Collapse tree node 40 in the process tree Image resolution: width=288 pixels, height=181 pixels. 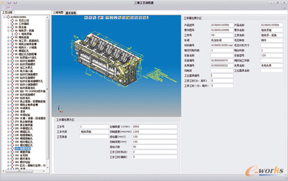coord(8,30)
